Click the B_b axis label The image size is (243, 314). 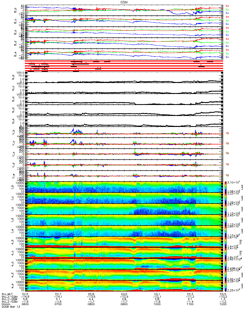15,10
